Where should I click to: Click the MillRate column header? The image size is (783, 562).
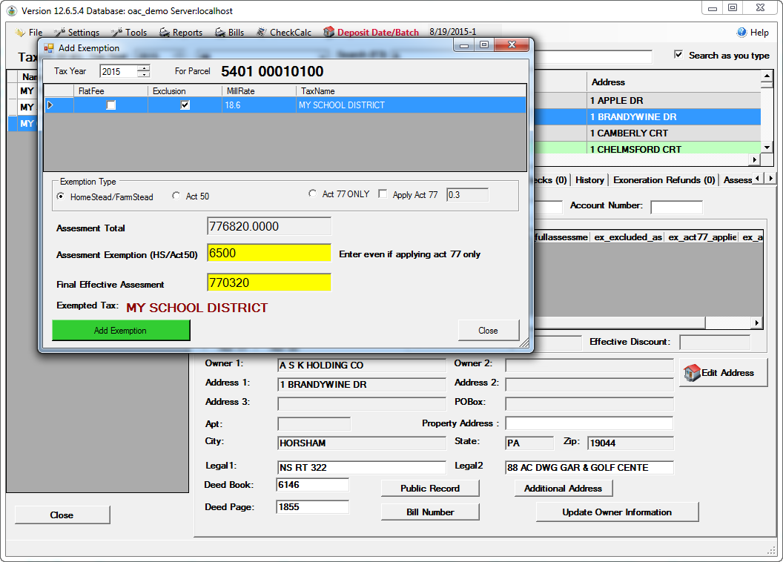click(260, 91)
